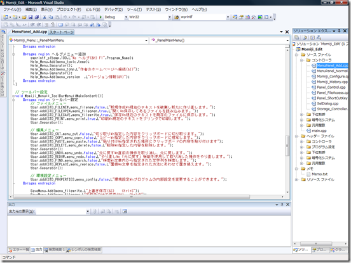Open the ビルド(B) menu
351x263 pixels.
pos(93,10)
